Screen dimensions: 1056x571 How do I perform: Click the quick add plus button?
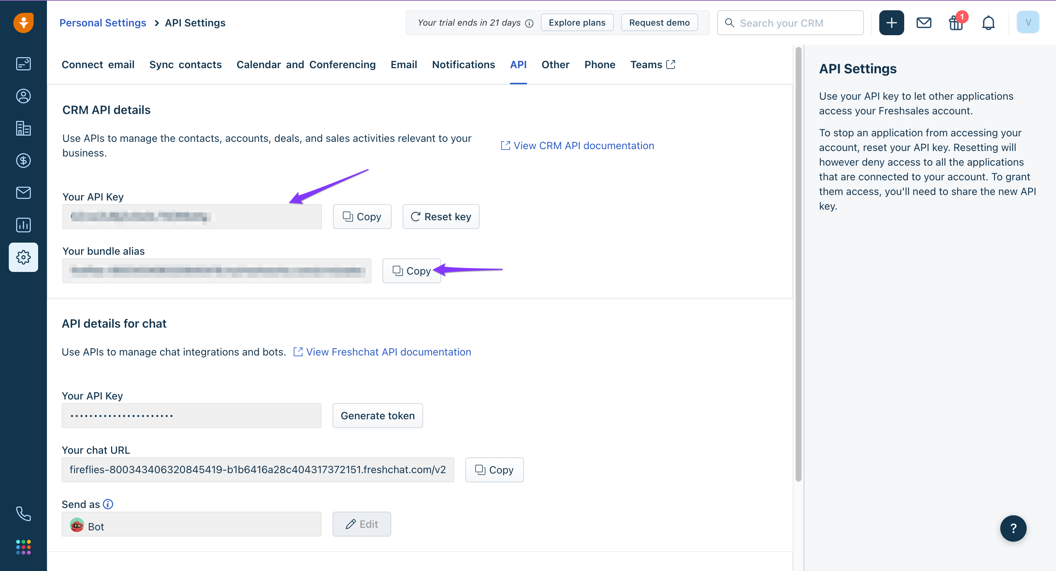pos(891,23)
